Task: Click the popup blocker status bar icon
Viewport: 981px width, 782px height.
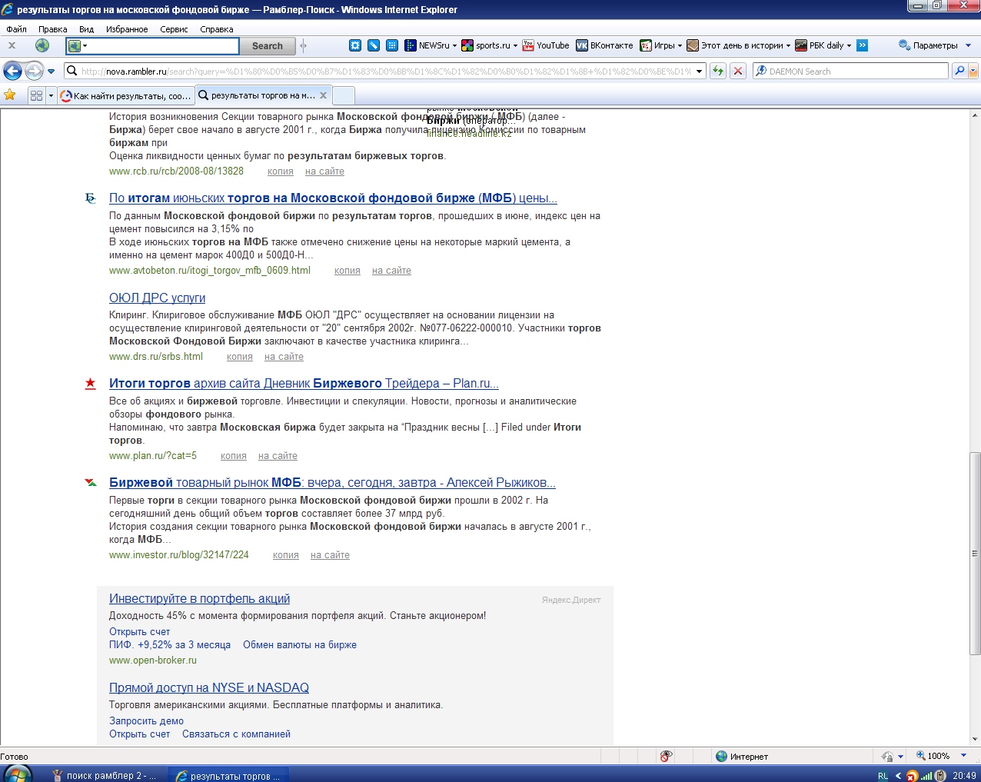Action: [666, 757]
